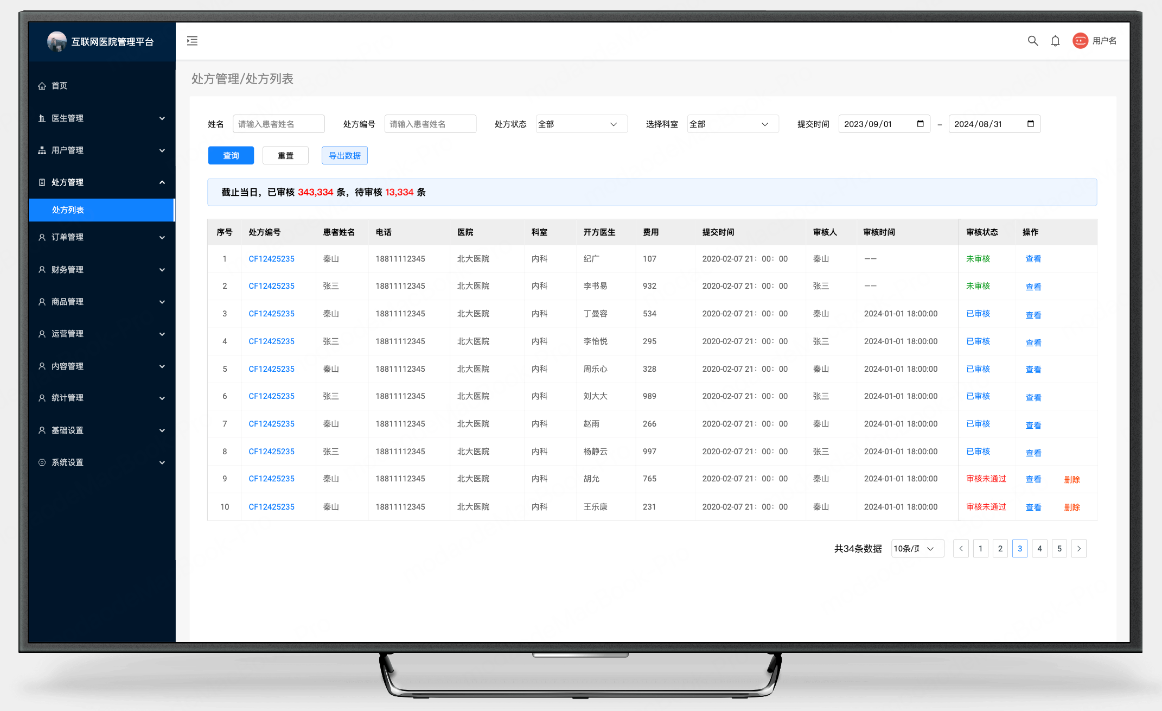Click the 用户名 label
This screenshot has height=711, width=1162.
coord(1104,41)
